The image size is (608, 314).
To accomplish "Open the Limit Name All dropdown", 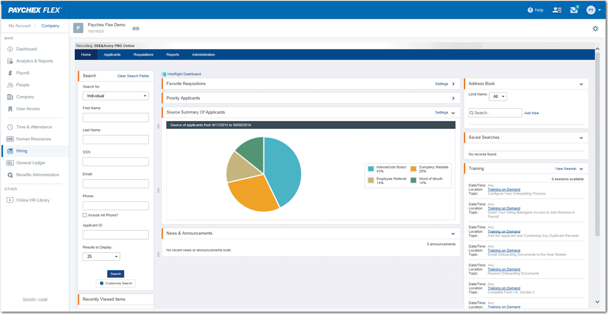I will click(x=499, y=96).
